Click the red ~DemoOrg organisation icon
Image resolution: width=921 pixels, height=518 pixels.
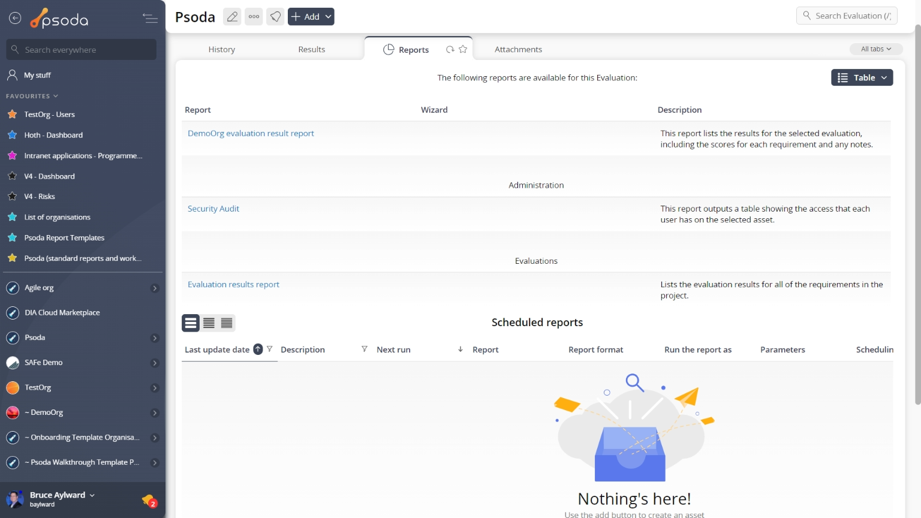tap(13, 412)
